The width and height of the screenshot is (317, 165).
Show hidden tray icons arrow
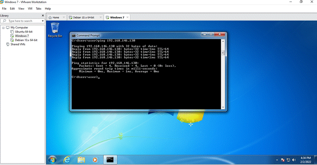pyautogui.click(x=277, y=160)
